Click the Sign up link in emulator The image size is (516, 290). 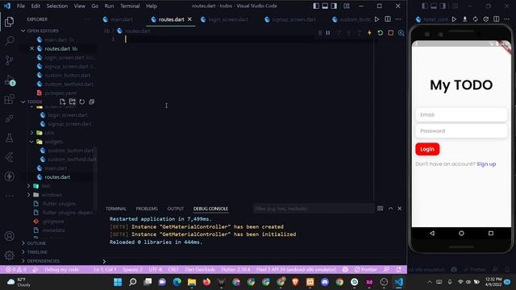click(x=486, y=164)
